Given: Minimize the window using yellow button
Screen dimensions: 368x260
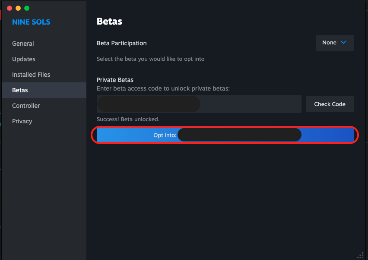Looking at the screenshot, I should (x=18, y=8).
